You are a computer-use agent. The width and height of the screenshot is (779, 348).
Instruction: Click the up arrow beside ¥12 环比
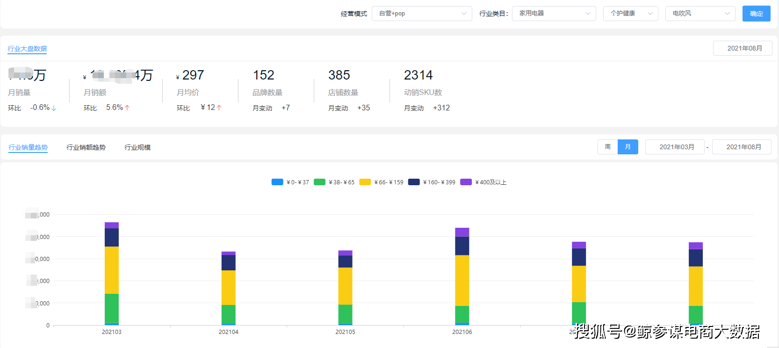[219, 108]
